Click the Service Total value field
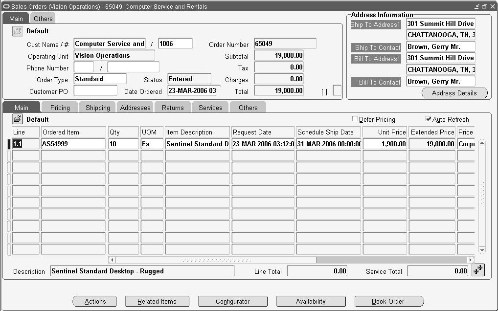 [438, 271]
